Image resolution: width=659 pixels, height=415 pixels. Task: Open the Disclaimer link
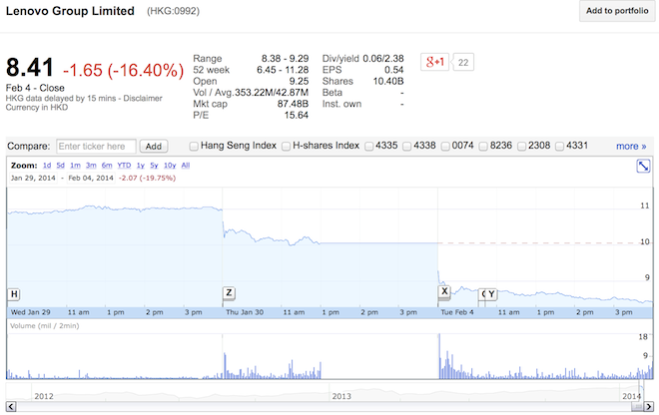[143, 99]
